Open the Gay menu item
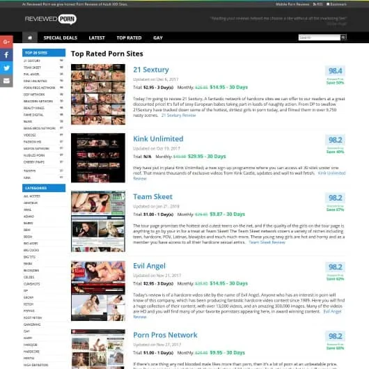This screenshot has height=369, width=369. click(158, 38)
